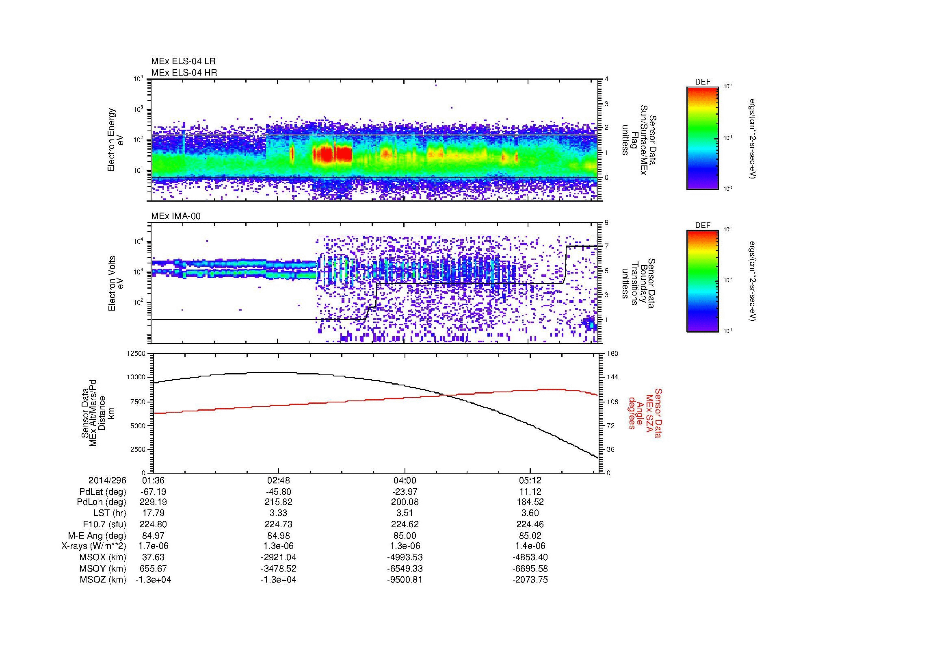Click the X-rays value '1.7e-06'

coord(154,546)
